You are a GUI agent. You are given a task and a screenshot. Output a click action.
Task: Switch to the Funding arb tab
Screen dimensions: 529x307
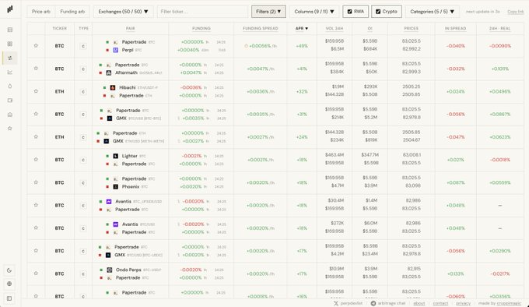tap(72, 12)
